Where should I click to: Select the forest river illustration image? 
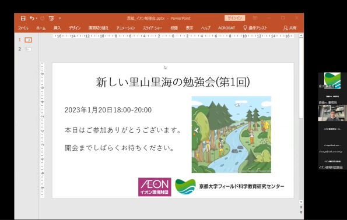232,134
